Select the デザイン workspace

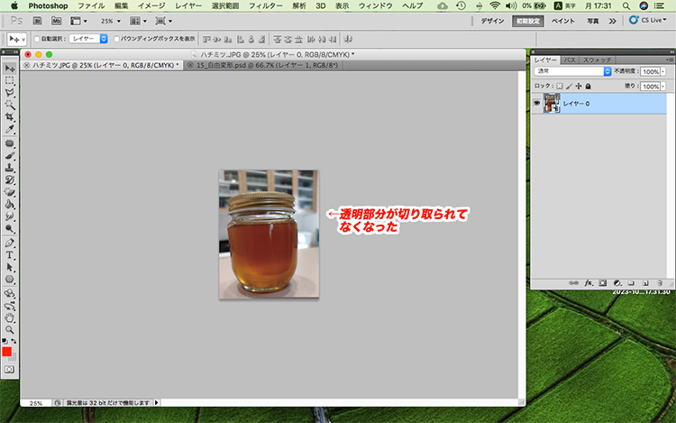[x=492, y=21]
